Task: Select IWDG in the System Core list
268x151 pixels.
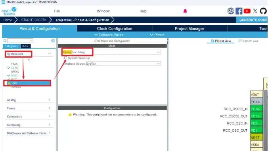Action: click(15, 72)
